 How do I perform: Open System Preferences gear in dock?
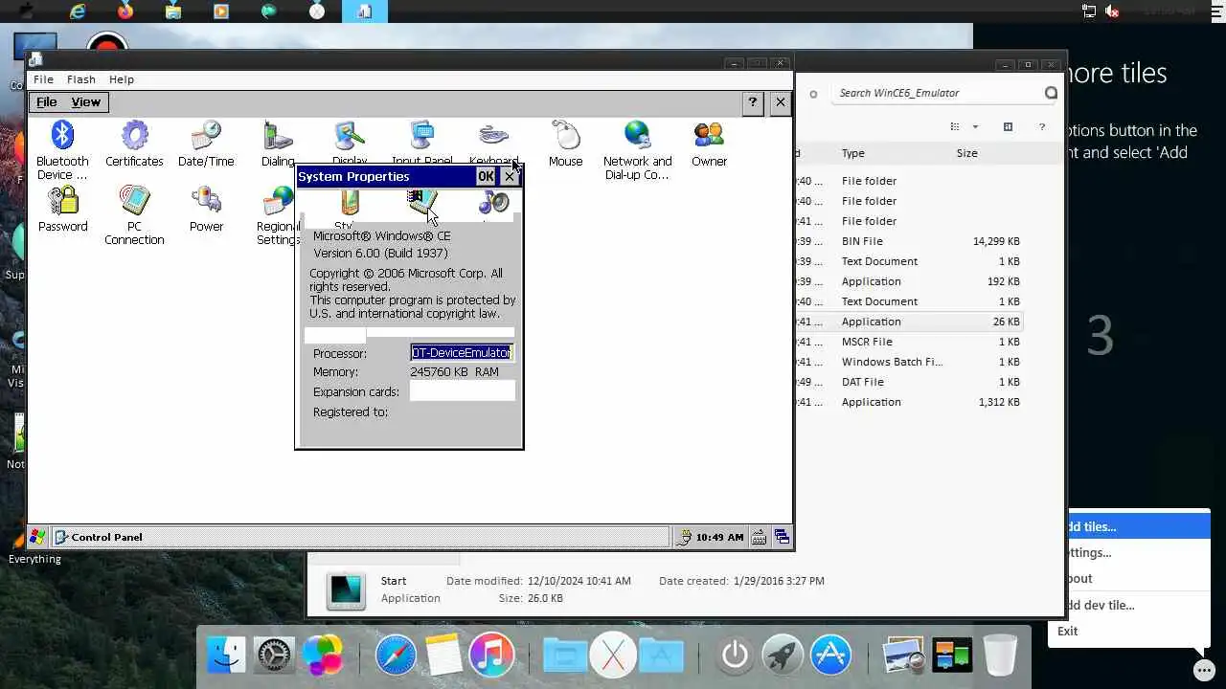[x=275, y=656]
